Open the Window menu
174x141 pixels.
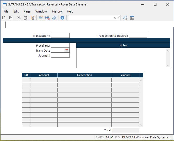point(41,11)
